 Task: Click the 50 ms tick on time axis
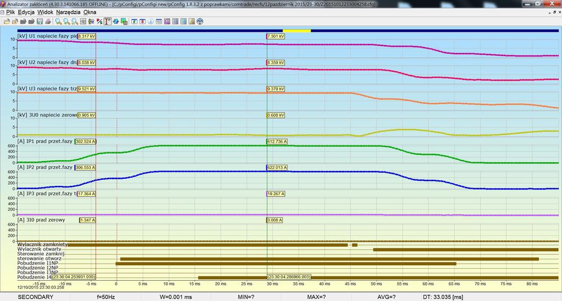pyautogui.click(x=376, y=284)
